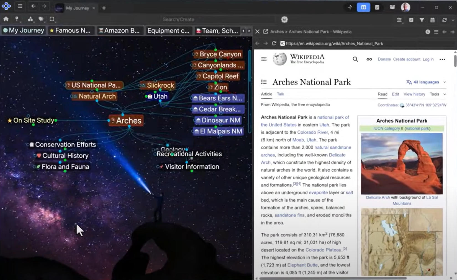Open TheBrain main hamburger menu

coord(20,6)
